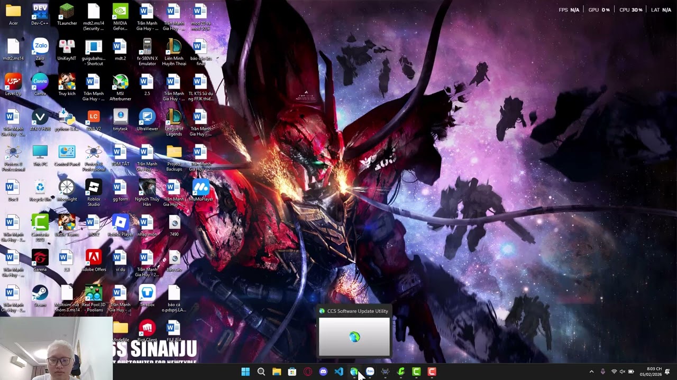
Task: Expand the system tray hidden icons chevron
Action: (x=591, y=372)
